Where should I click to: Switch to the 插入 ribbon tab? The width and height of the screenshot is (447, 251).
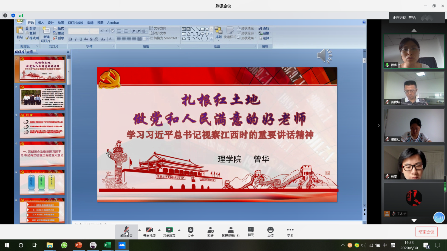coord(41,23)
